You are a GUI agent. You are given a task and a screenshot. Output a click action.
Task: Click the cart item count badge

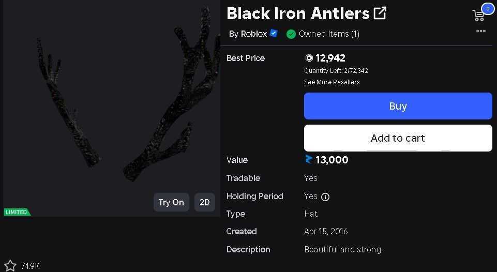coord(488,9)
